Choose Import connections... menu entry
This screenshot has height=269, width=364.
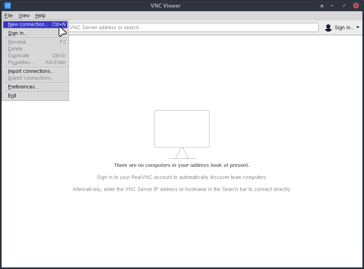pos(35,71)
